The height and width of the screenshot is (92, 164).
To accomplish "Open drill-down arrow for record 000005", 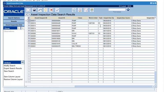I will point(29,36).
